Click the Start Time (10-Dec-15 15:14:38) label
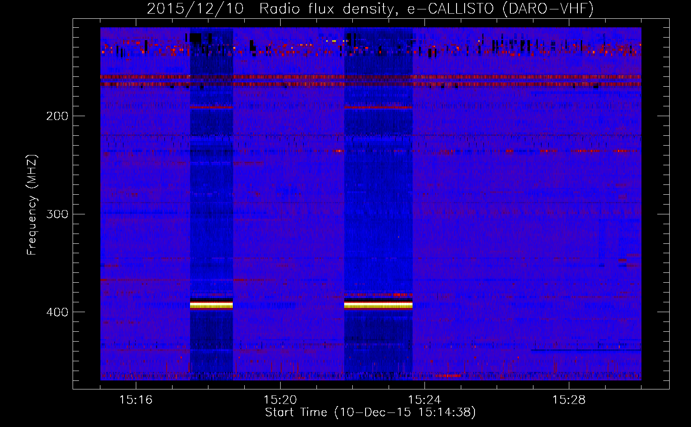Screen dimensions: 691x427 370,412
